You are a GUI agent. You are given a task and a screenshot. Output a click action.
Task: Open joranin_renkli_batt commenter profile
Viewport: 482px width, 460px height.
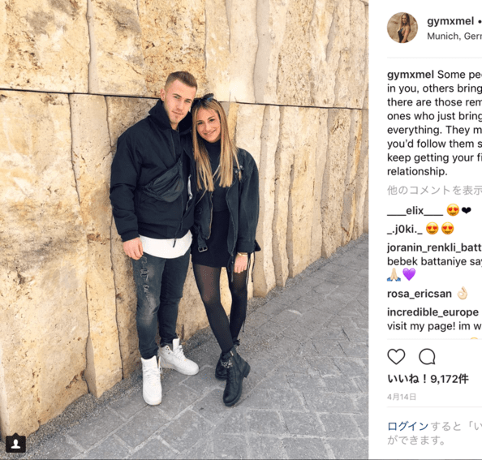point(434,247)
